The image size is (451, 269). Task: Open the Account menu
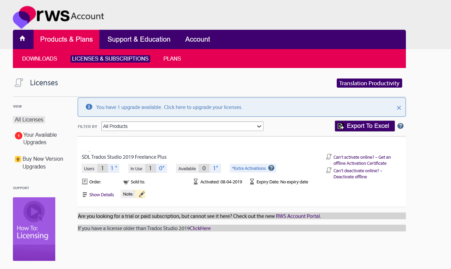(197, 39)
